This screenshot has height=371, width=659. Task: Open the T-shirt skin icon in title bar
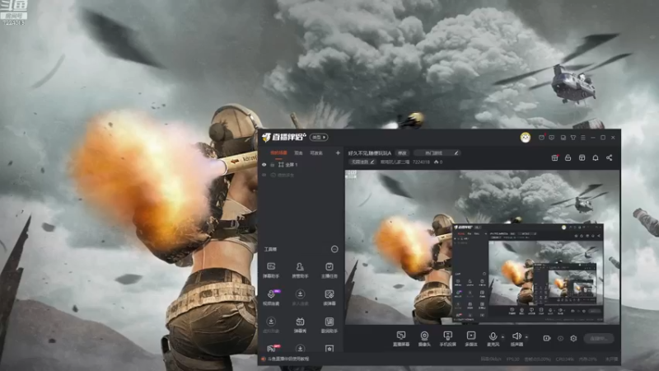[x=573, y=138]
